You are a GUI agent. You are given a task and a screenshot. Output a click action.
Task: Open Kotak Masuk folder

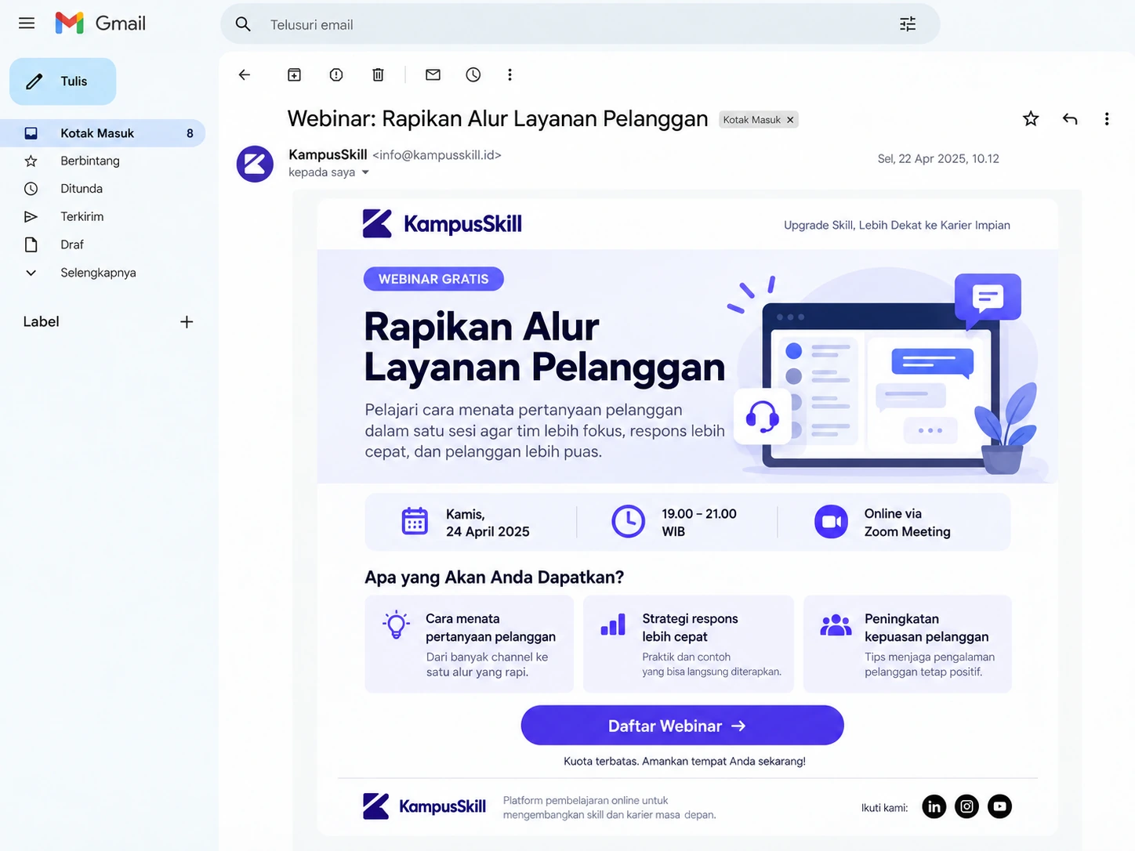[103, 133]
